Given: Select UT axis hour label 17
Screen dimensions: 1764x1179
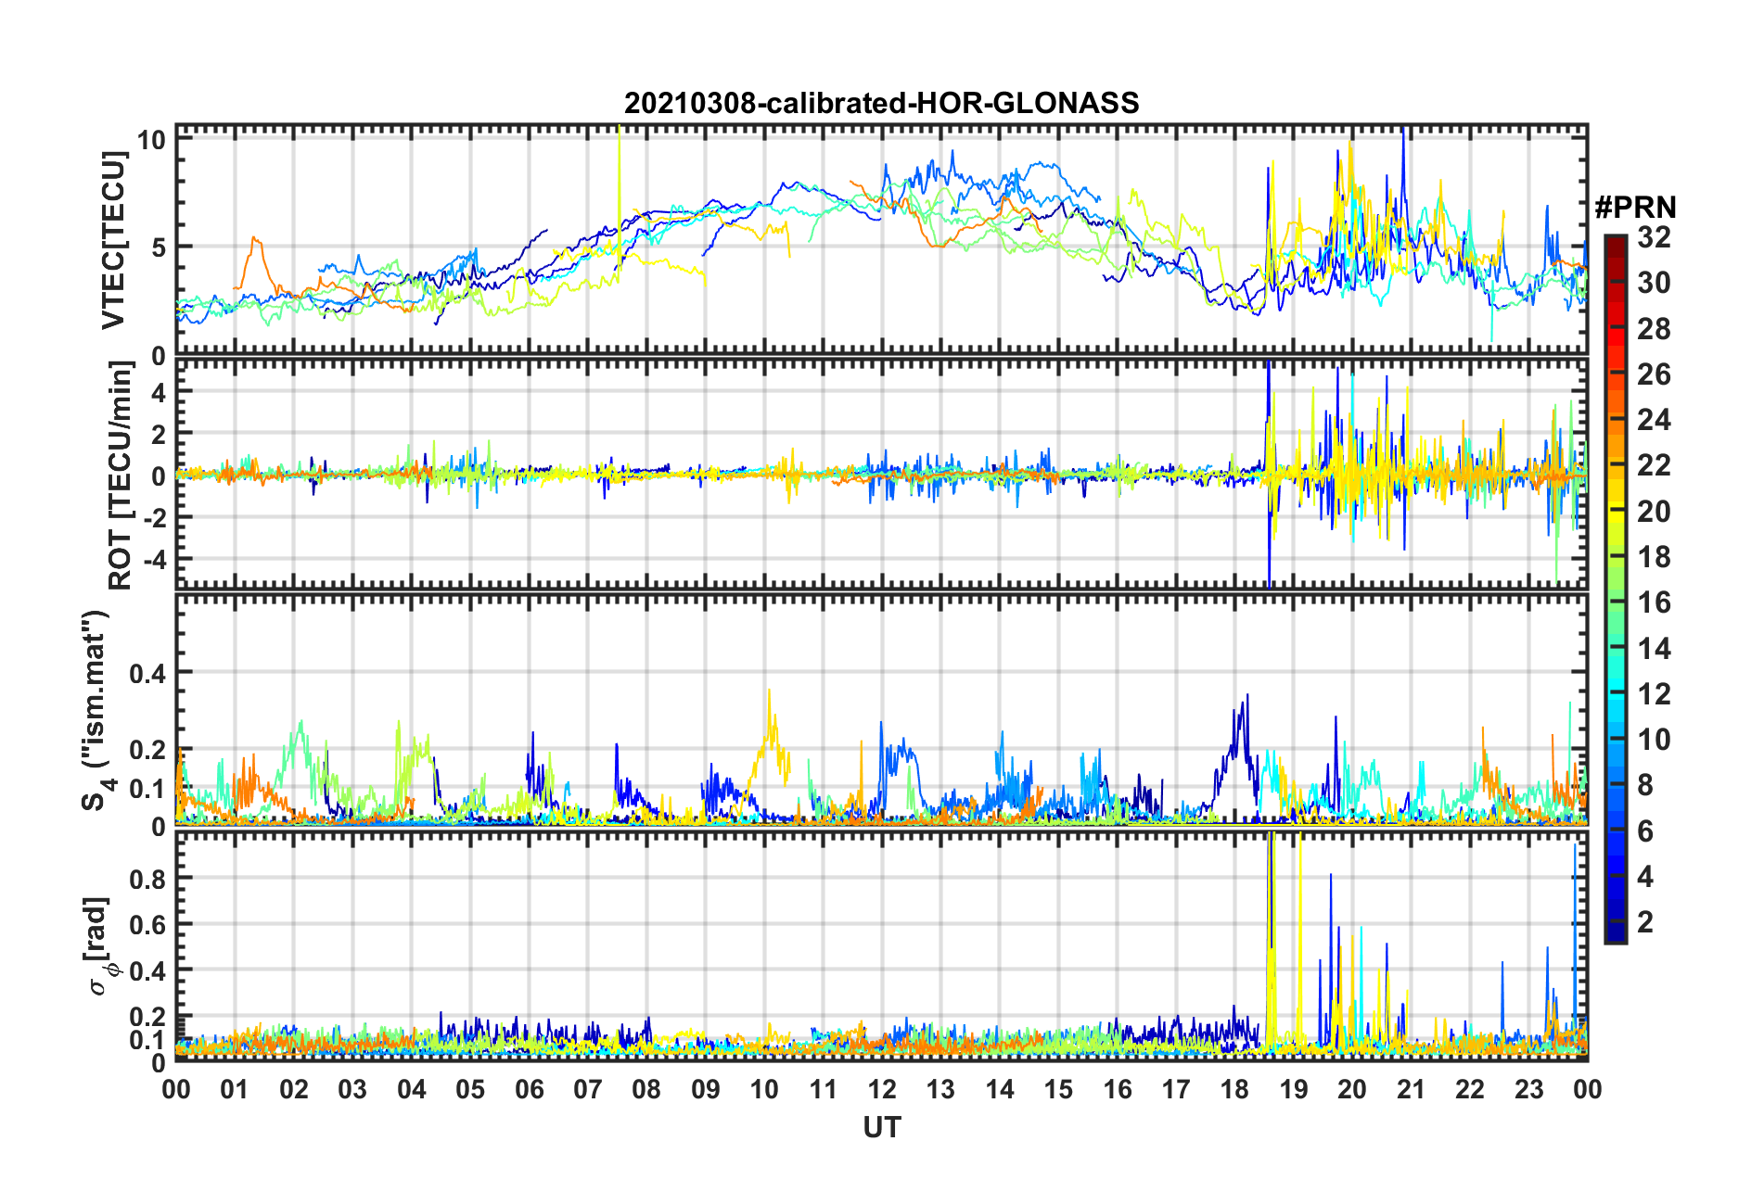Looking at the screenshot, I should point(1176,1089).
